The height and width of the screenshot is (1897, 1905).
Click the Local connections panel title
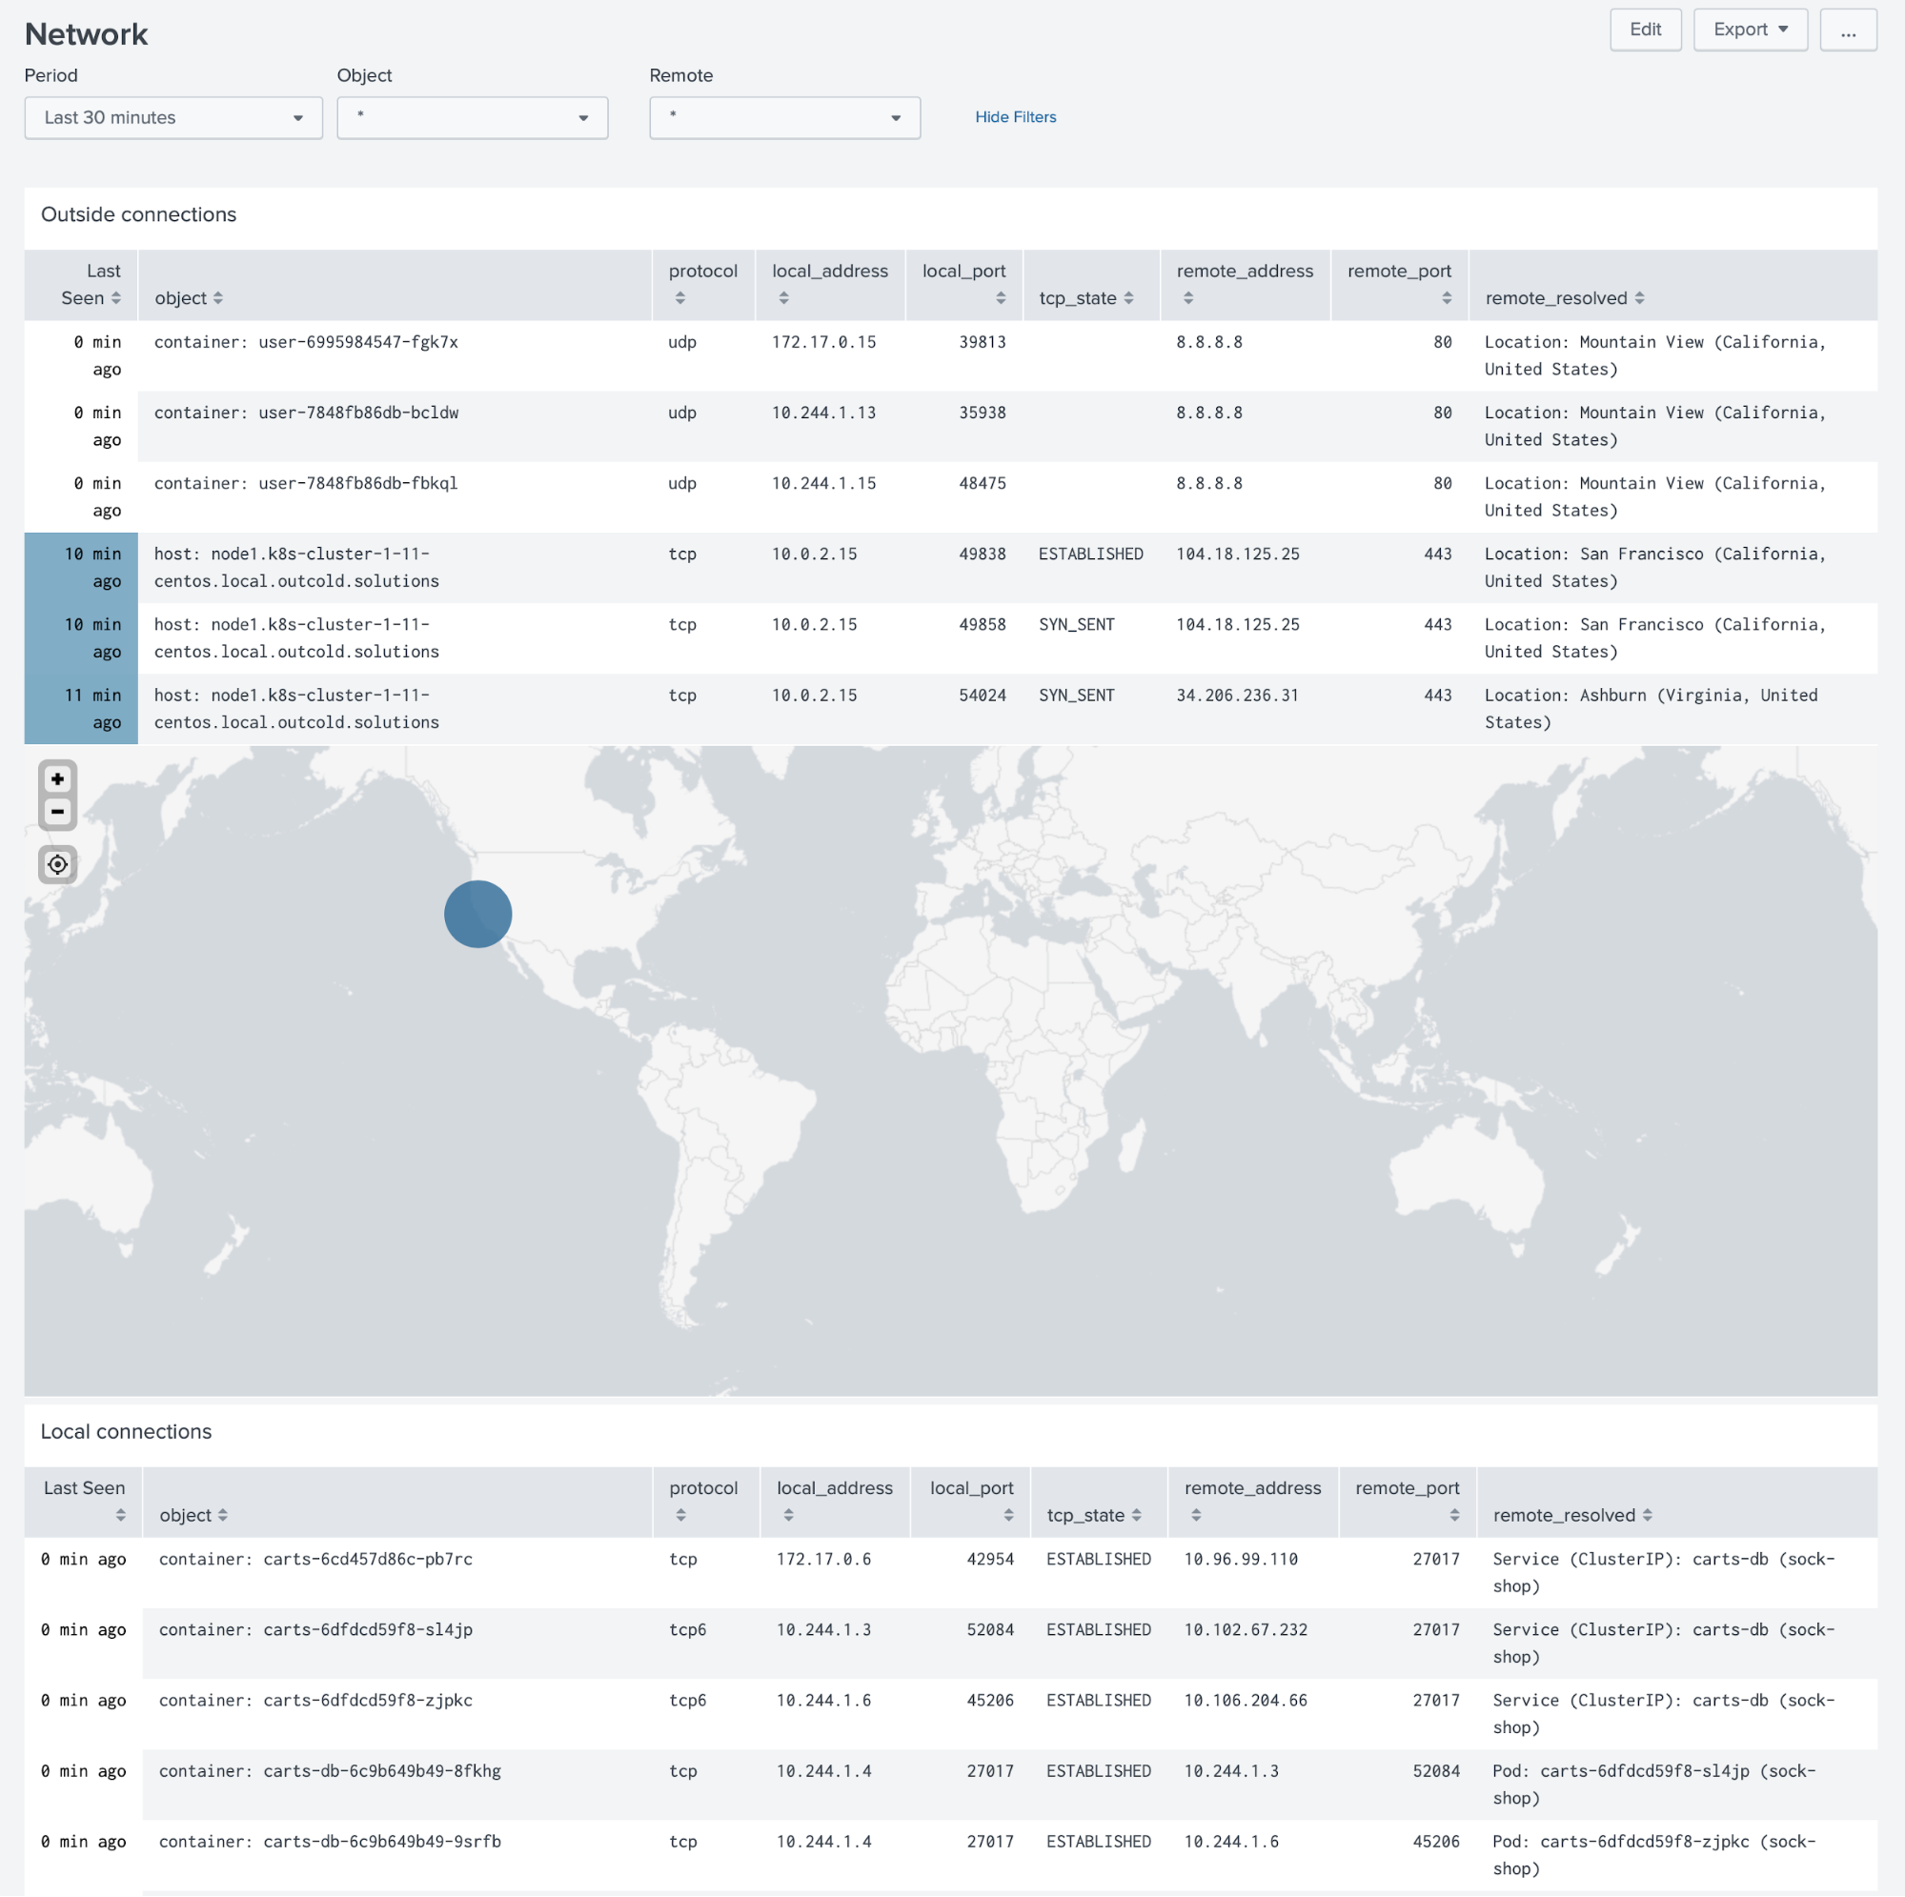pos(126,1432)
